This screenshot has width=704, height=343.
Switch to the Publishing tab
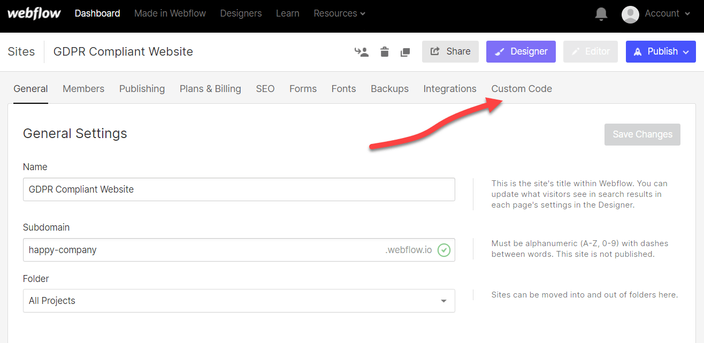pyautogui.click(x=142, y=89)
